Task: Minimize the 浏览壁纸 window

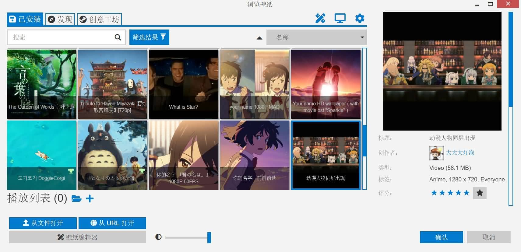Action: click(x=477, y=4)
